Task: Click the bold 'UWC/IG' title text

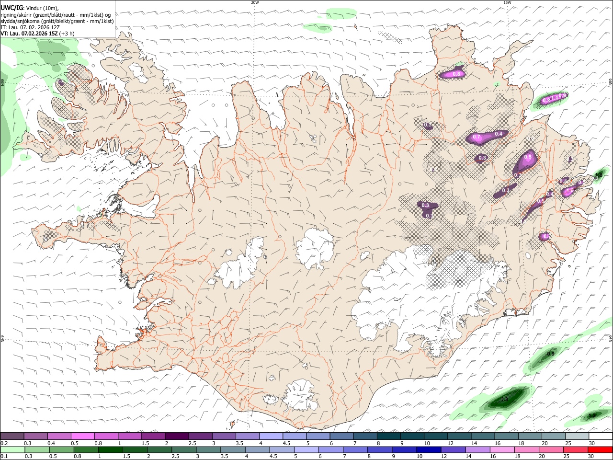Action: 11,8
